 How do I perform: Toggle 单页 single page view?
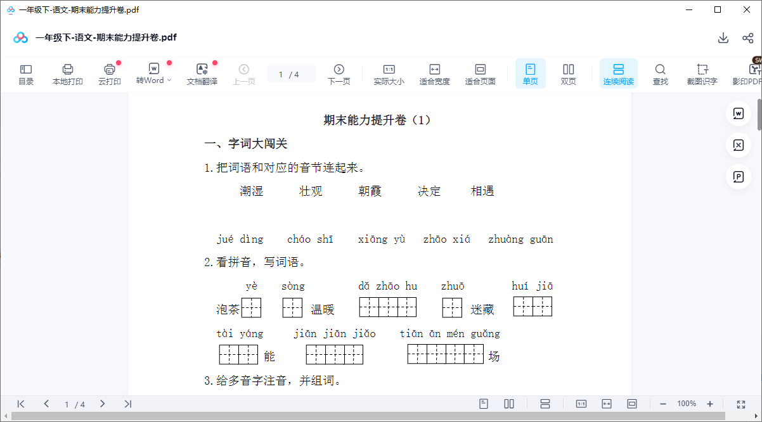point(530,74)
